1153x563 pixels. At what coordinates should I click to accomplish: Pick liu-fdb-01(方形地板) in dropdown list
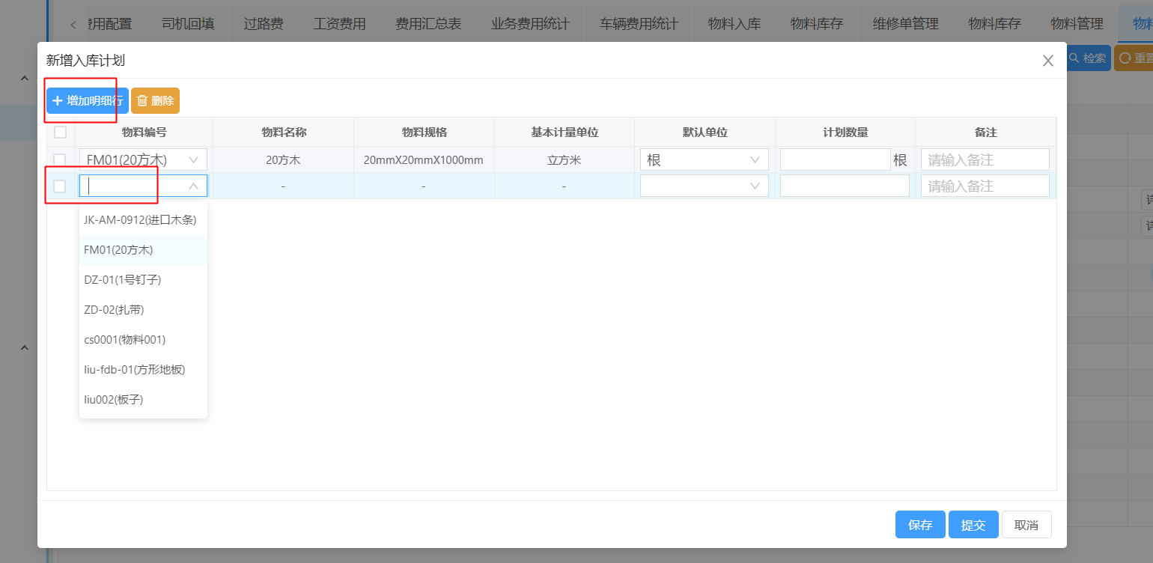click(x=135, y=369)
